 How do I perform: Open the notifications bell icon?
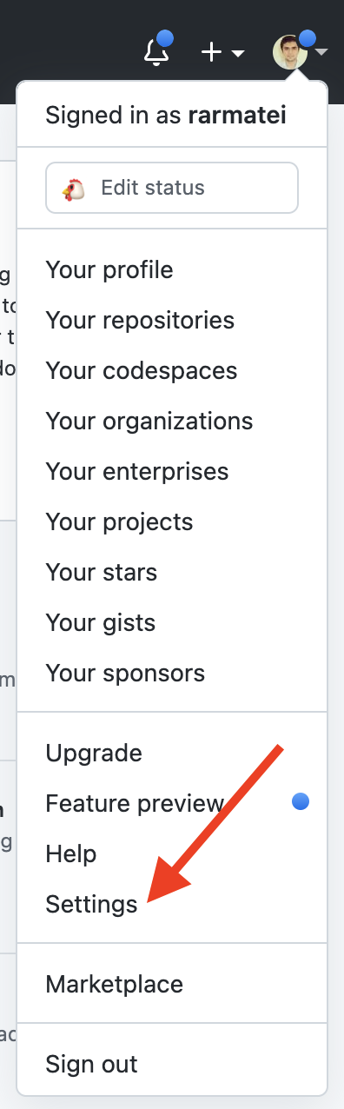pyautogui.click(x=156, y=51)
